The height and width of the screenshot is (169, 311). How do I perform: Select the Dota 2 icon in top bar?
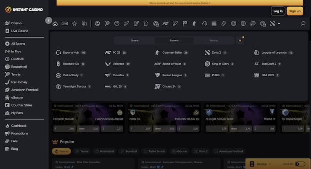[x=272, y=23]
